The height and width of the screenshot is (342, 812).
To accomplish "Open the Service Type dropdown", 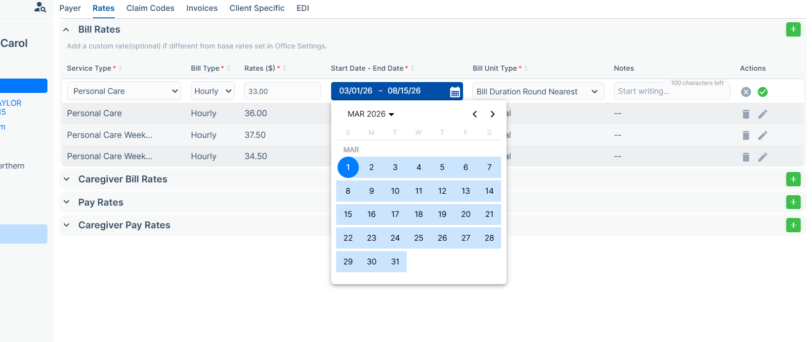I will pos(124,91).
